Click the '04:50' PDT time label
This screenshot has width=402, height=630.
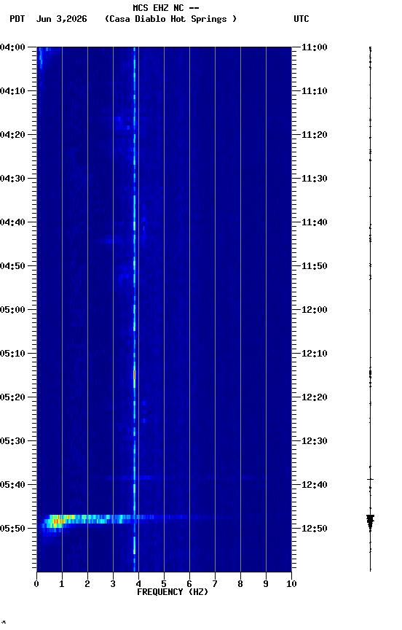pyautogui.click(x=12, y=266)
